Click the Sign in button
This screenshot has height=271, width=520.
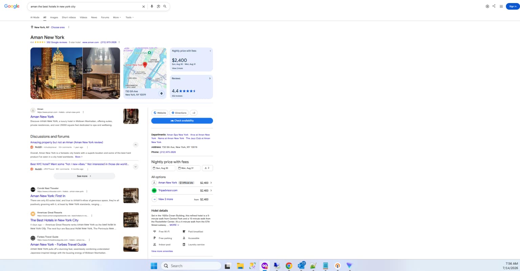[x=513, y=6]
